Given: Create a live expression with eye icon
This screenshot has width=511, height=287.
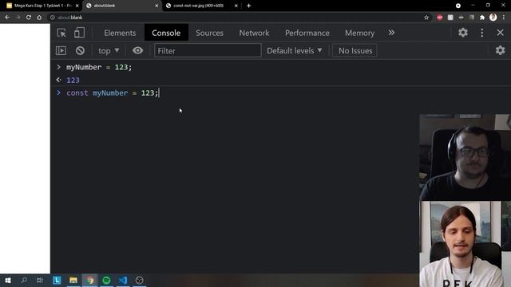Looking at the screenshot, I should point(138,50).
